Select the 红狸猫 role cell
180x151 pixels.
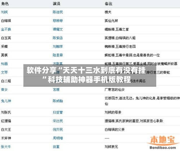click(x=6, y=121)
